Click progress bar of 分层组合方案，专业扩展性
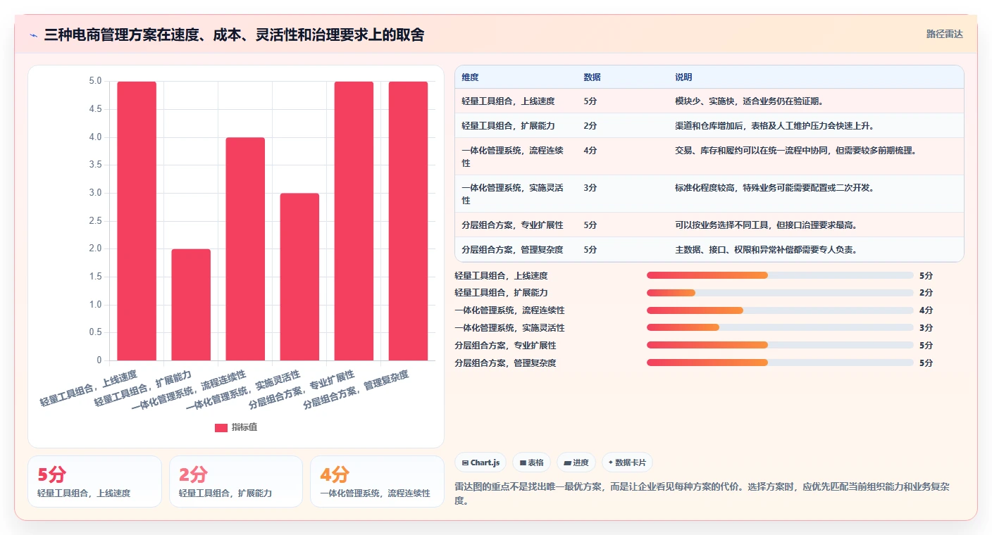The image size is (992, 535). [x=780, y=345]
